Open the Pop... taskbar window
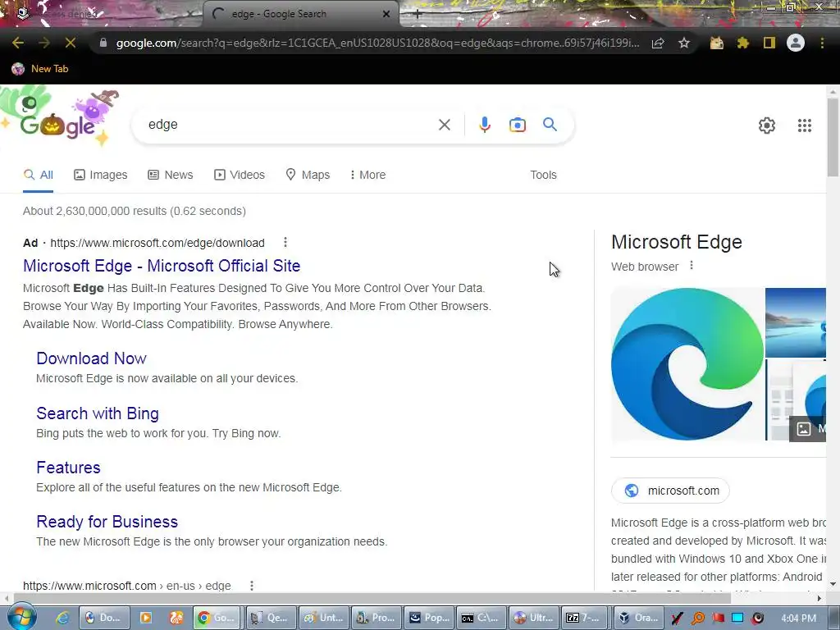 [x=430, y=618]
